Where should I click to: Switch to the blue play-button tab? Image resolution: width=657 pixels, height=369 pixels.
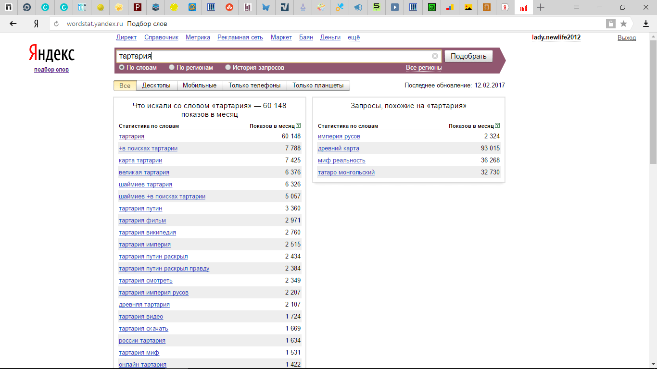tap(394, 7)
